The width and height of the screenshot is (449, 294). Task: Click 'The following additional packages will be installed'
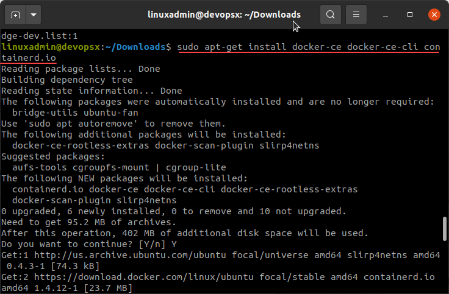click(144, 135)
